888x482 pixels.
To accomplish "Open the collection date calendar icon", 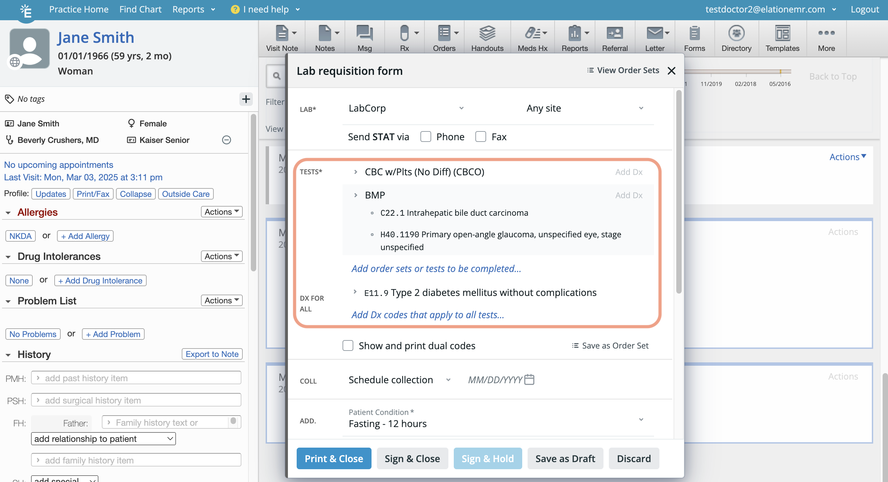I will pyautogui.click(x=529, y=380).
